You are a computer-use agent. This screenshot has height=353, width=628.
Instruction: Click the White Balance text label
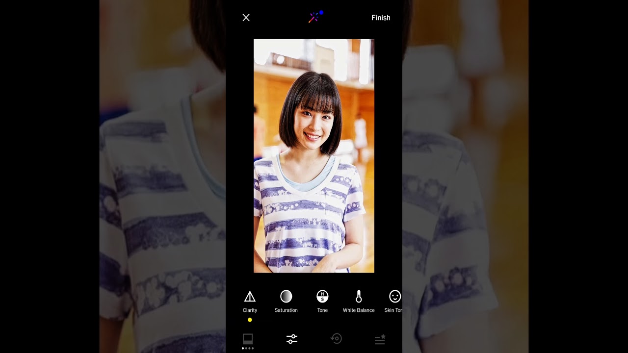pyautogui.click(x=359, y=310)
